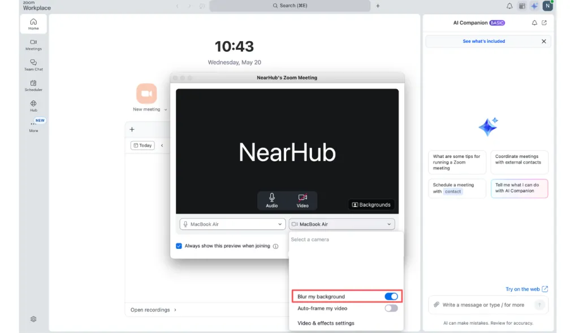
Task: Click the search bar at top
Action: tap(290, 6)
